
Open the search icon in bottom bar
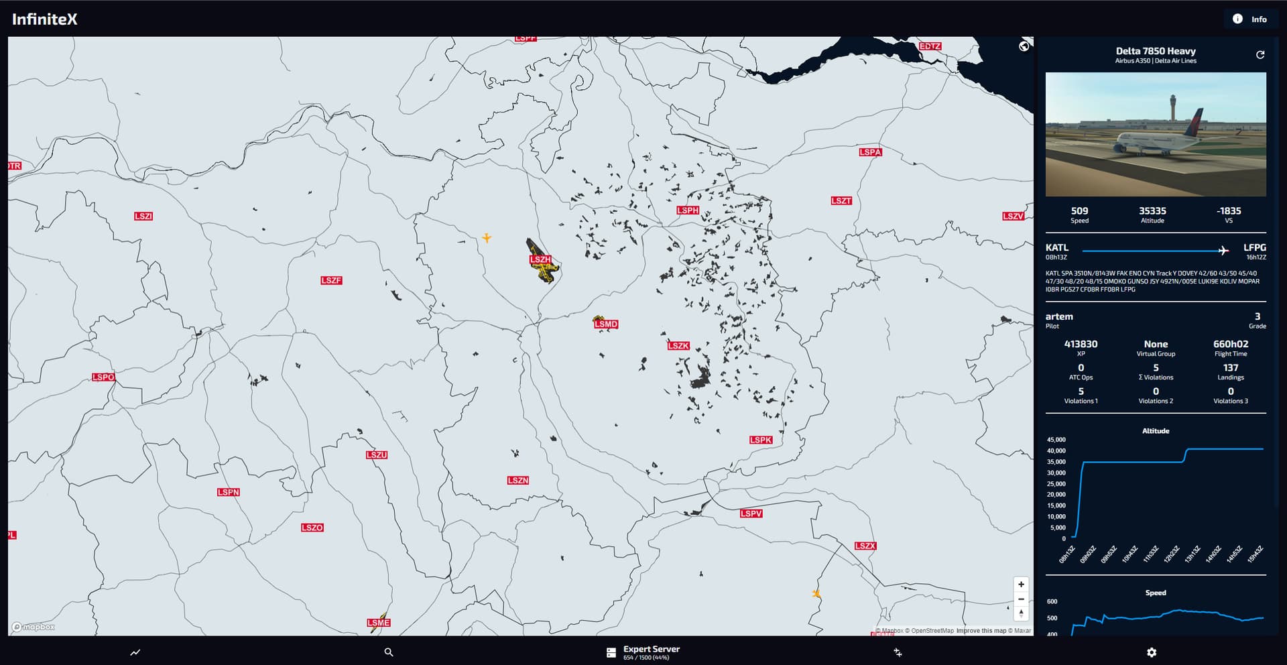(x=389, y=652)
